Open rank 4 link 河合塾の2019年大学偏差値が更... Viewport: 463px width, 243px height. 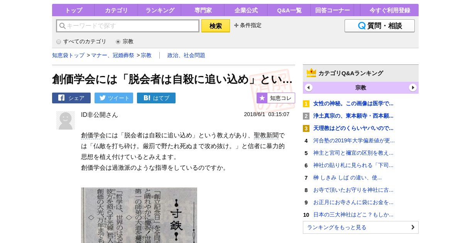[x=354, y=140]
